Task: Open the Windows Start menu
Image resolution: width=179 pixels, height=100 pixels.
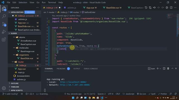Action: [x=73, y=98]
